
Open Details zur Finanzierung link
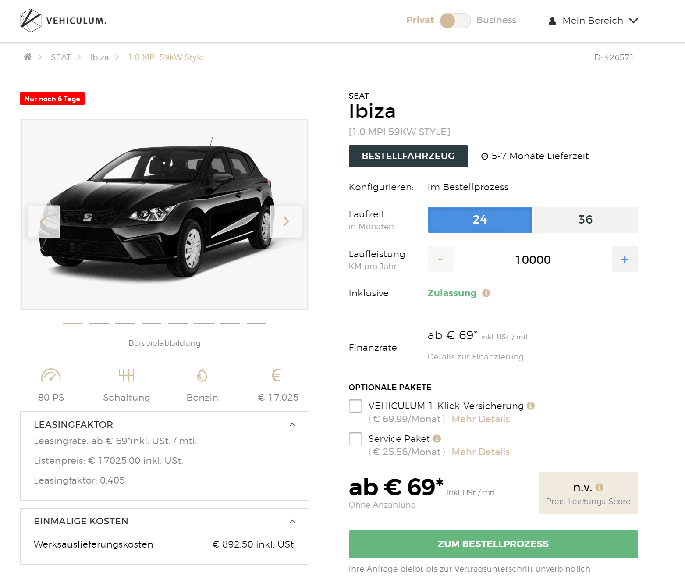point(476,356)
